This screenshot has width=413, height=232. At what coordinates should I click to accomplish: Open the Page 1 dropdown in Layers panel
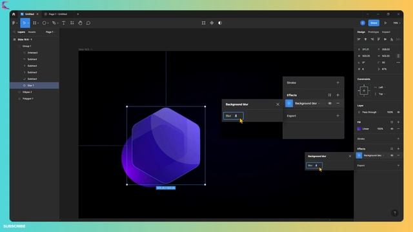50,32
